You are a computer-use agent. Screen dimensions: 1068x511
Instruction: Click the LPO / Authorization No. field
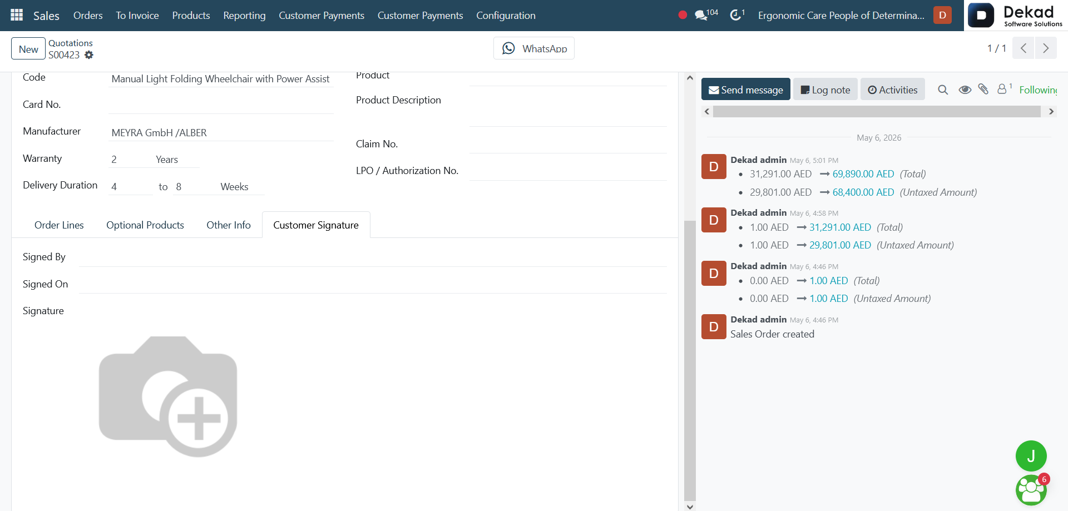(x=568, y=171)
